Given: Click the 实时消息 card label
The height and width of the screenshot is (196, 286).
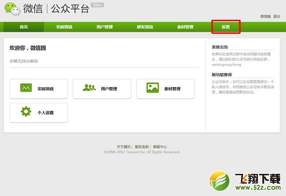Looking at the screenshot, I should pos(46,89).
